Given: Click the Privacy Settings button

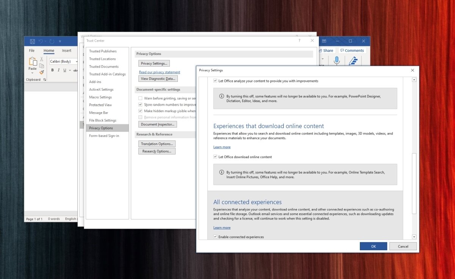Looking at the screenshot, I should point(154,63).
